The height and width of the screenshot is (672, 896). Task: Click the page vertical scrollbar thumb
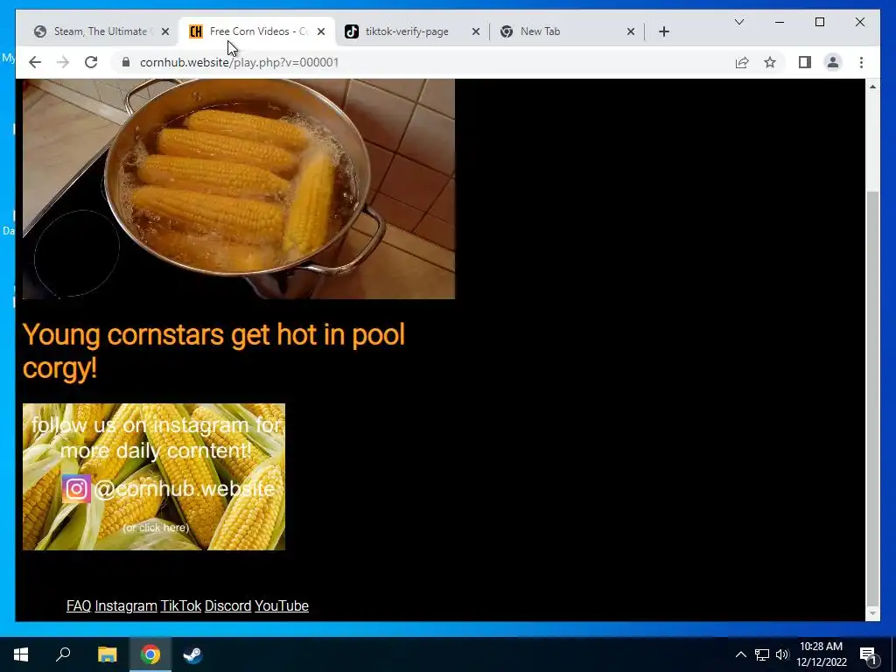pos(872,397)
